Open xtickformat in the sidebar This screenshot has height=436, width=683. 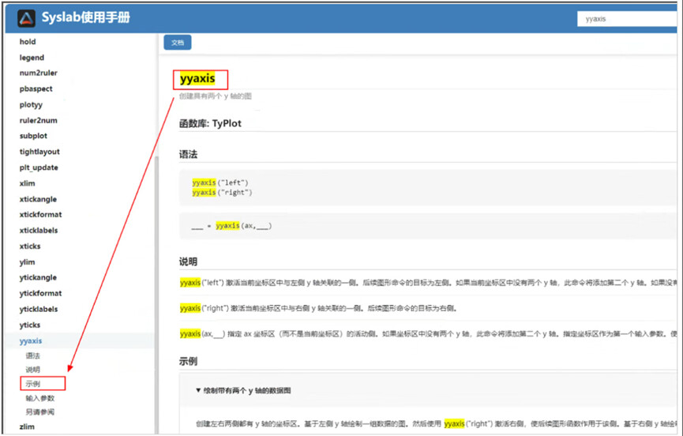[40, 214]
